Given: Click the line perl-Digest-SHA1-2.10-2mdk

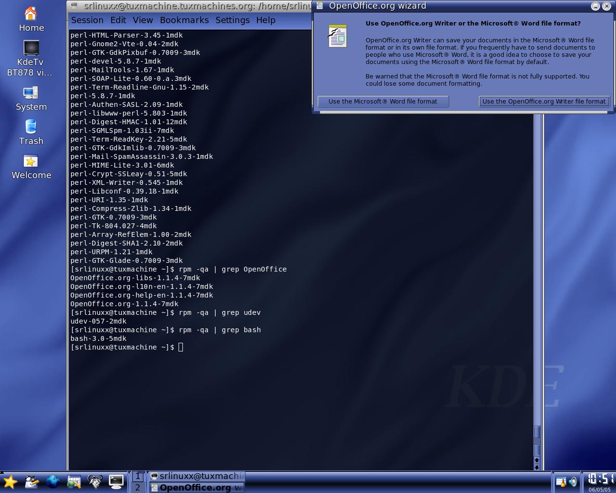Looking at the screenshot, I should click(x=127, y=243).
